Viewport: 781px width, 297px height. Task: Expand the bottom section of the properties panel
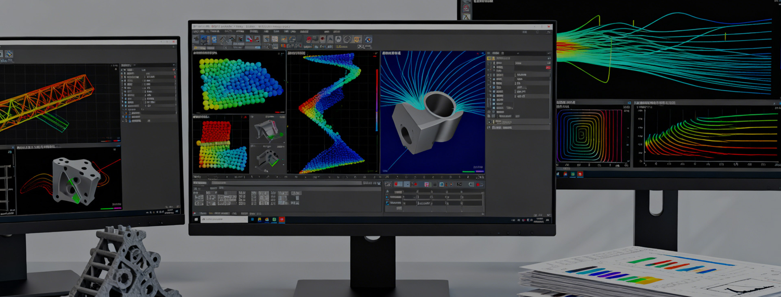tap(489, 128)
